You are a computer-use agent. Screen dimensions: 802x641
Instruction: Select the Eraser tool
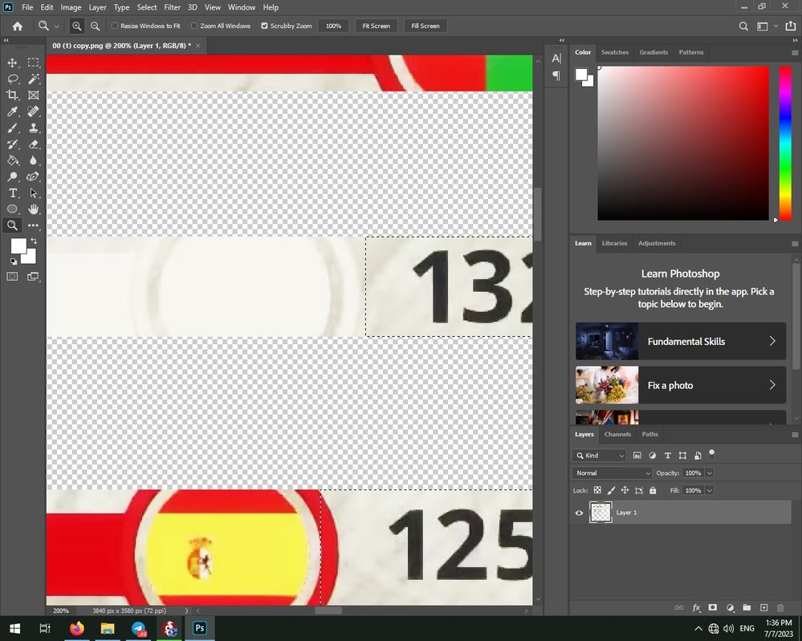33,144
